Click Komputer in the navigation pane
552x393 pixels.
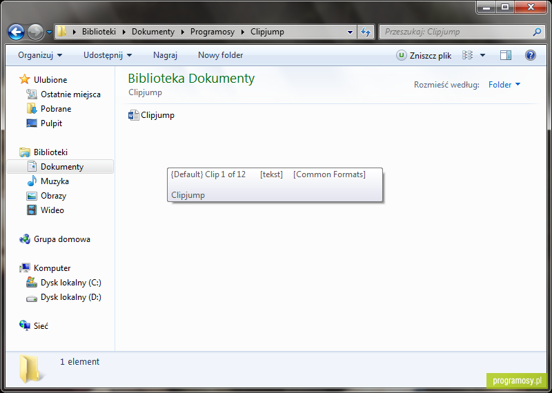(45, 268)
